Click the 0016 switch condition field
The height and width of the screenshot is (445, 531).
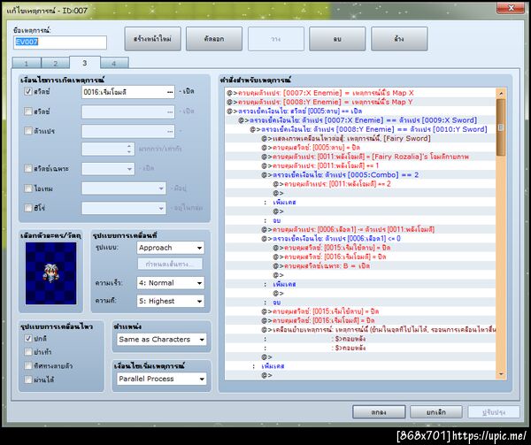click(x=128, y=92)
